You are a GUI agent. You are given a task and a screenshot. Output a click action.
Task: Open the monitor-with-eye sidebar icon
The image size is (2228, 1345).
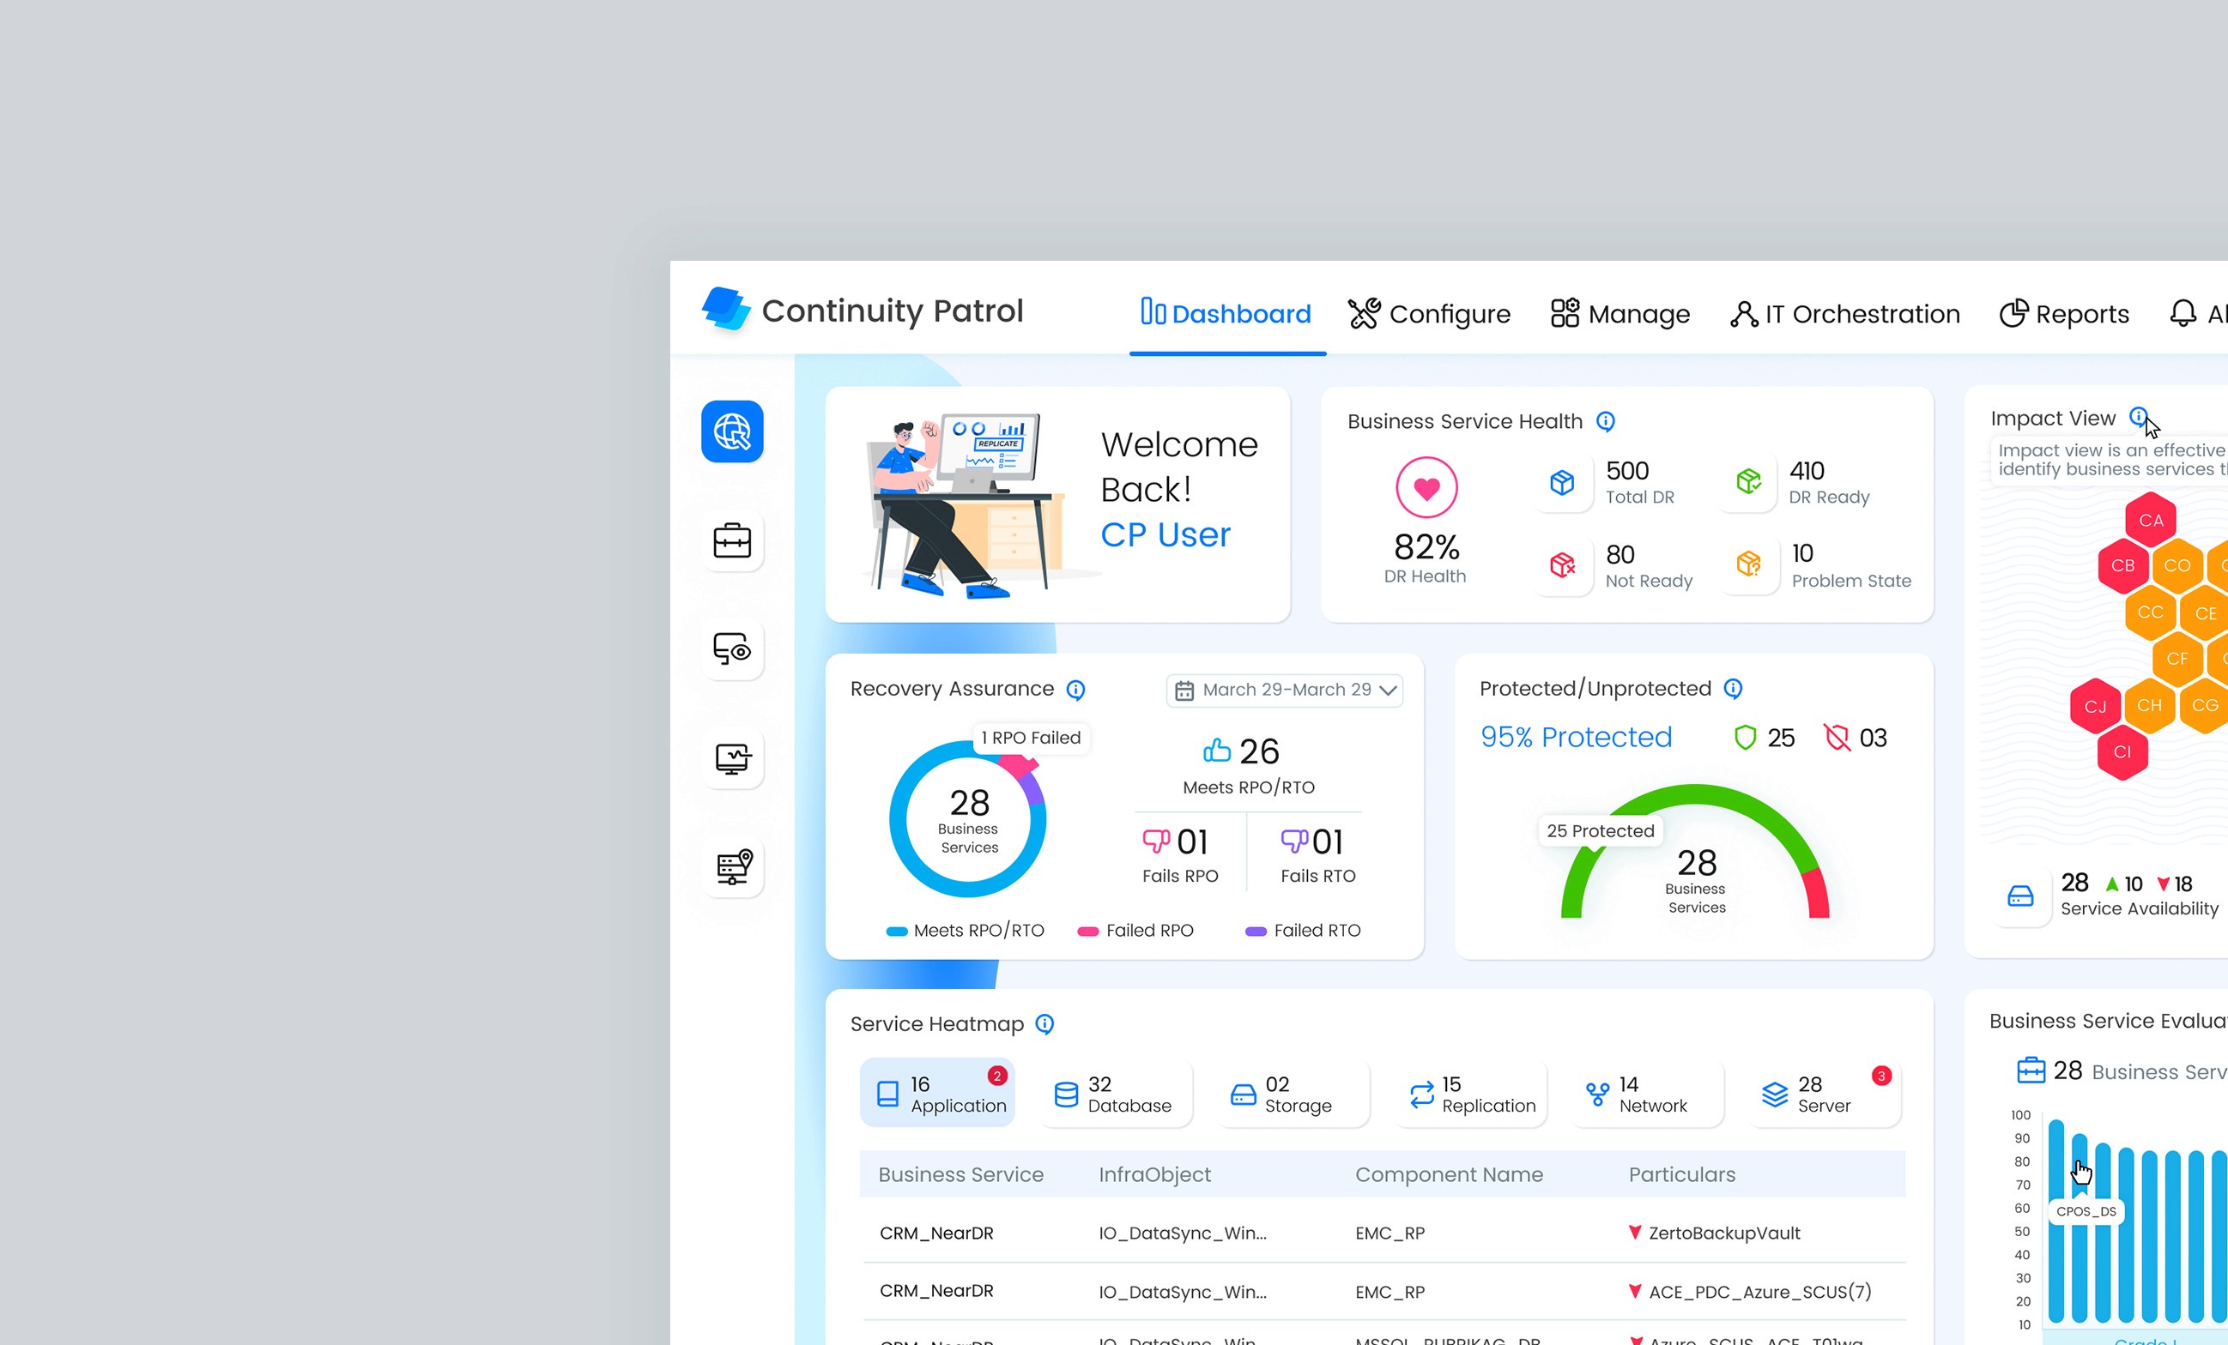(732, 649)
